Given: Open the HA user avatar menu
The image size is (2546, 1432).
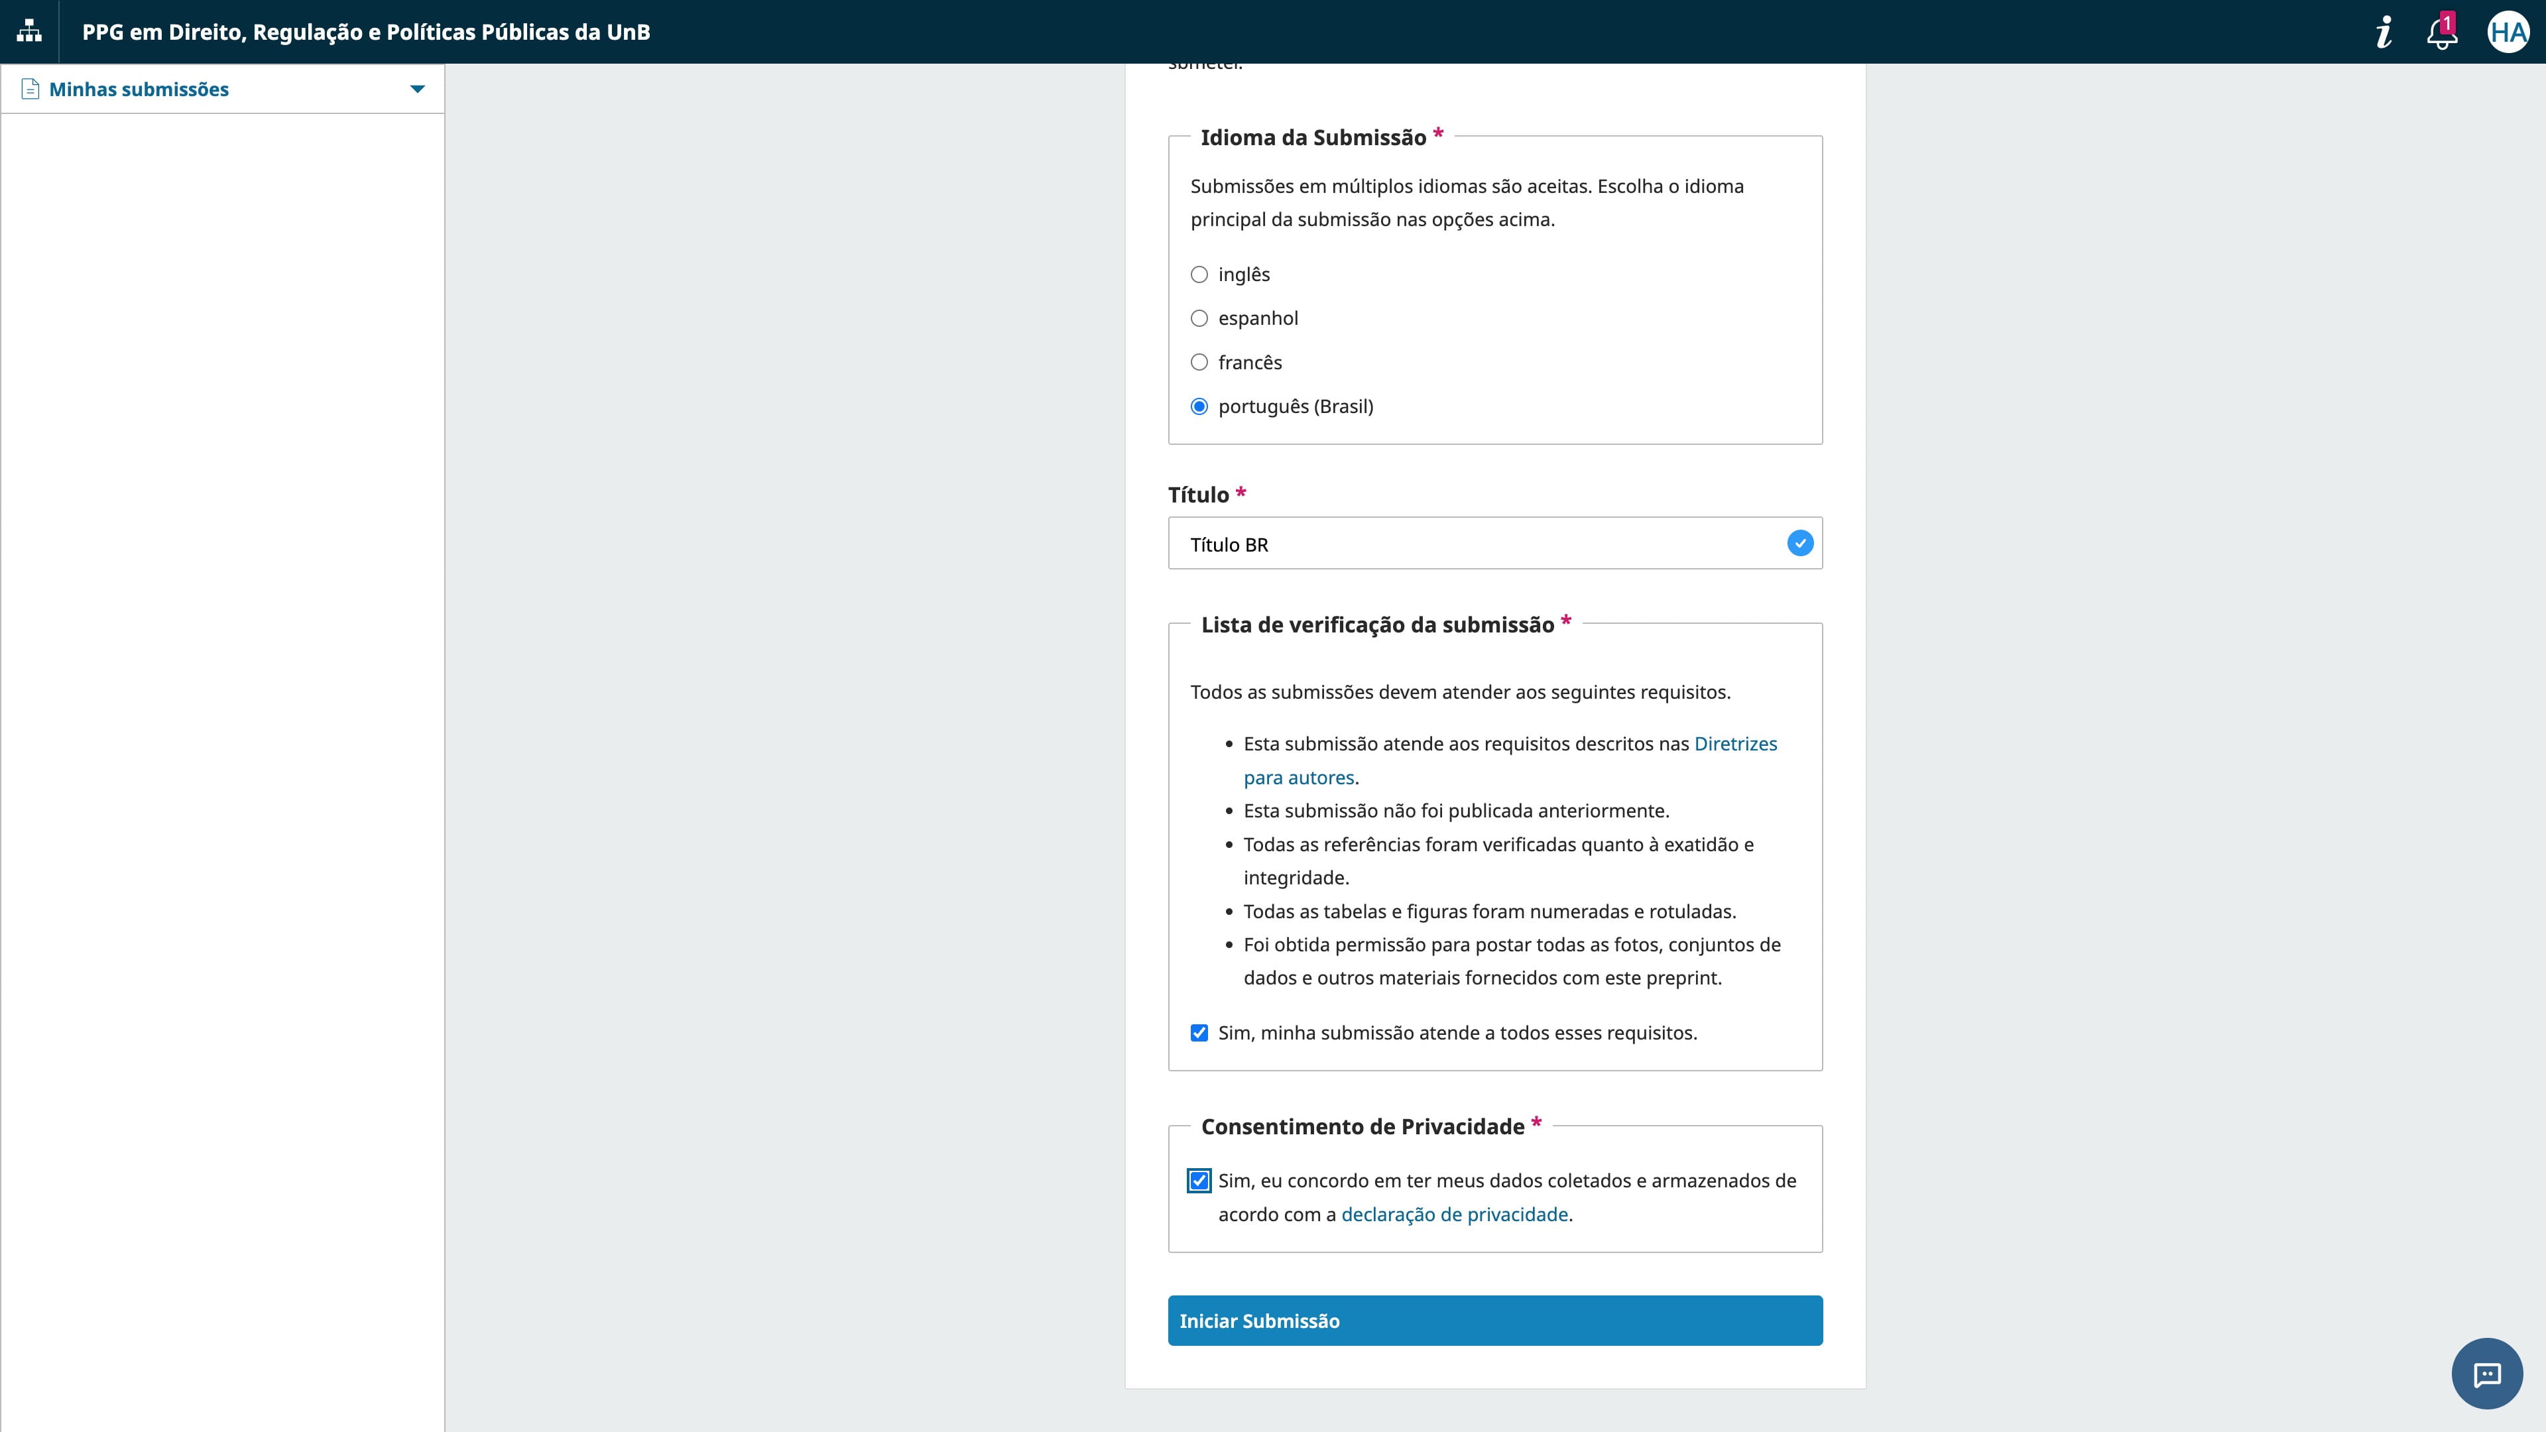Looking at the screenshot, I should coord(2508,32).
